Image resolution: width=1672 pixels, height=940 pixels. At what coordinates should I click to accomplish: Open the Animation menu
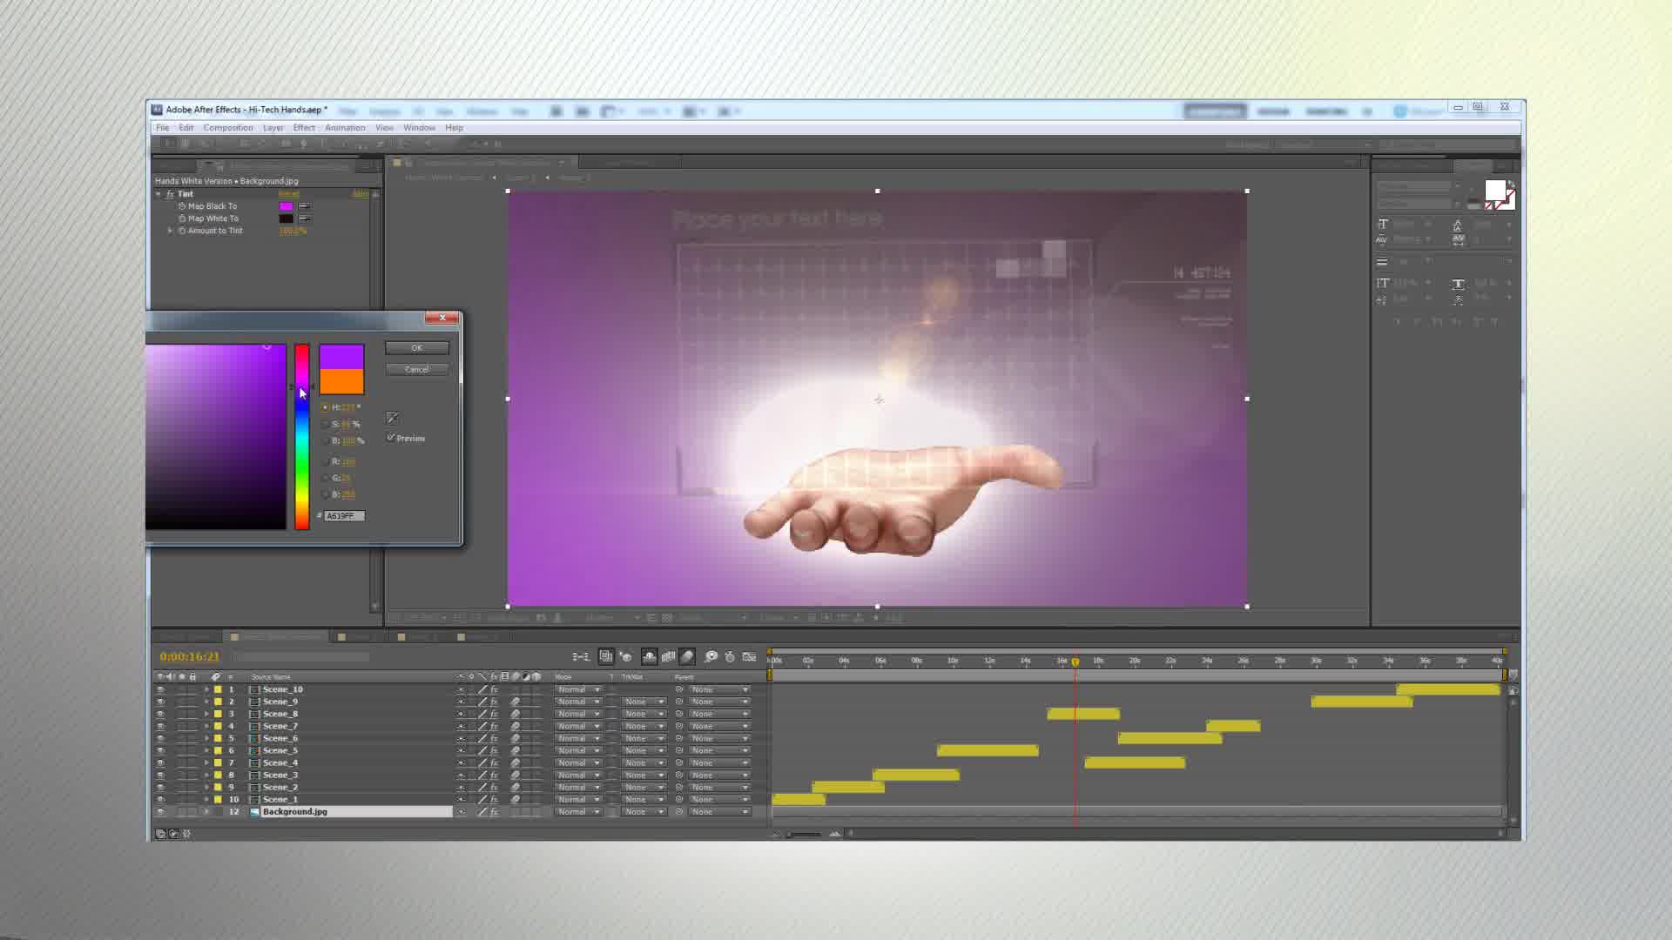pos(345,127)
